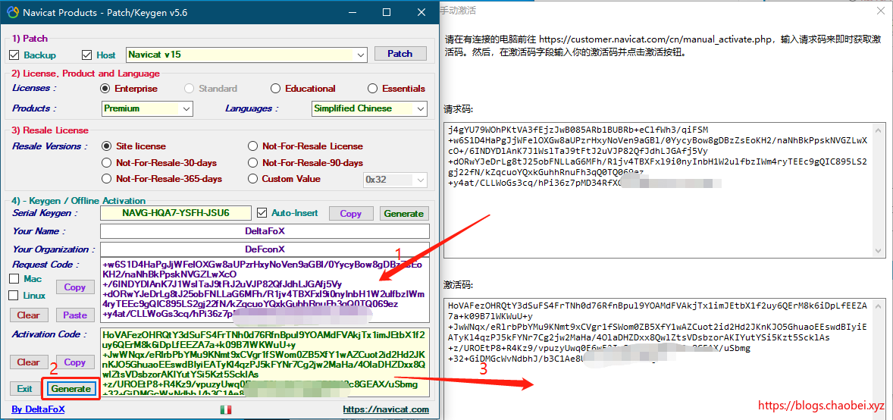
Task: Click the Patch button
Action: point(400,54)
